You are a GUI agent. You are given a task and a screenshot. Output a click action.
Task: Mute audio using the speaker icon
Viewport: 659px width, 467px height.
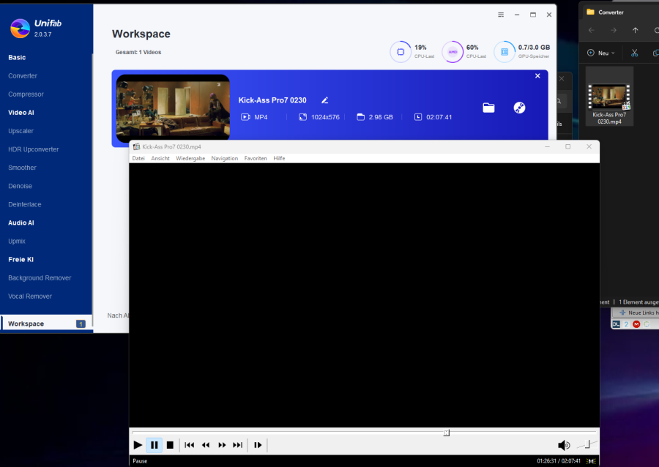(x=563, y=445)
